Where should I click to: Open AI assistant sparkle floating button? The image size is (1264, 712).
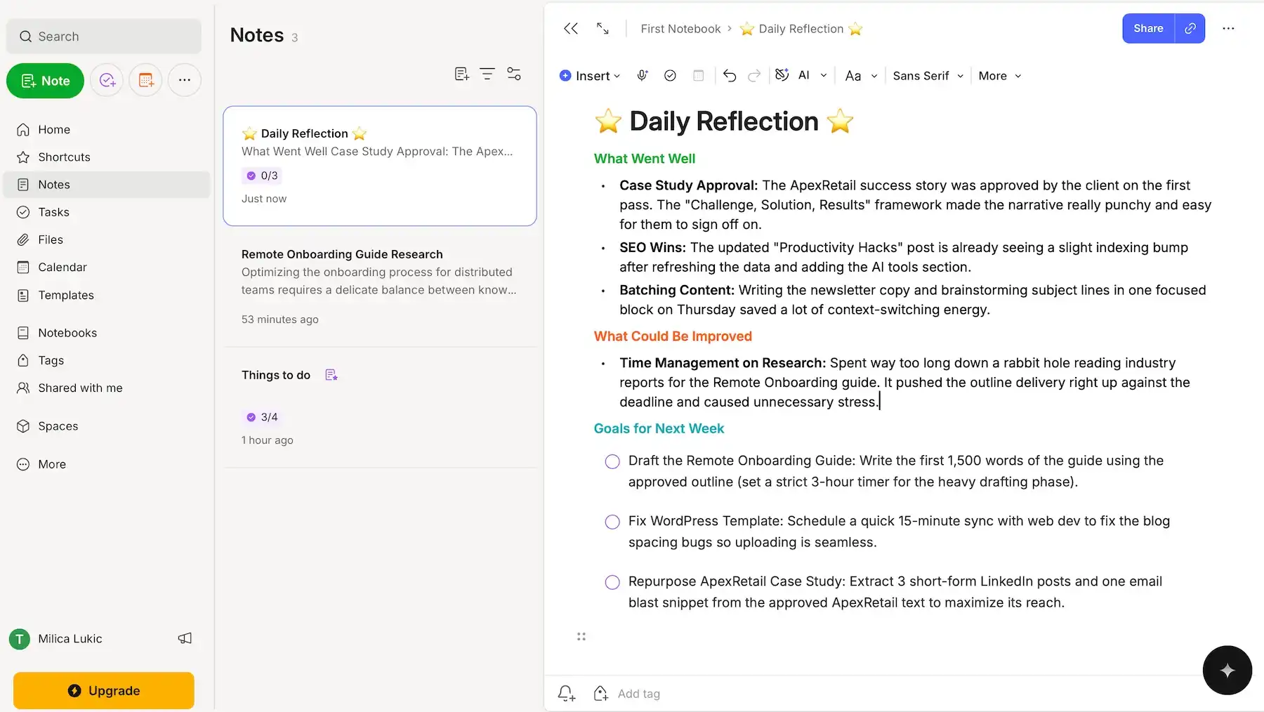(1227, 671)
